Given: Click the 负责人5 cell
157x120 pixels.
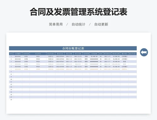Looking at the screenshot, I should pos(51,67).
